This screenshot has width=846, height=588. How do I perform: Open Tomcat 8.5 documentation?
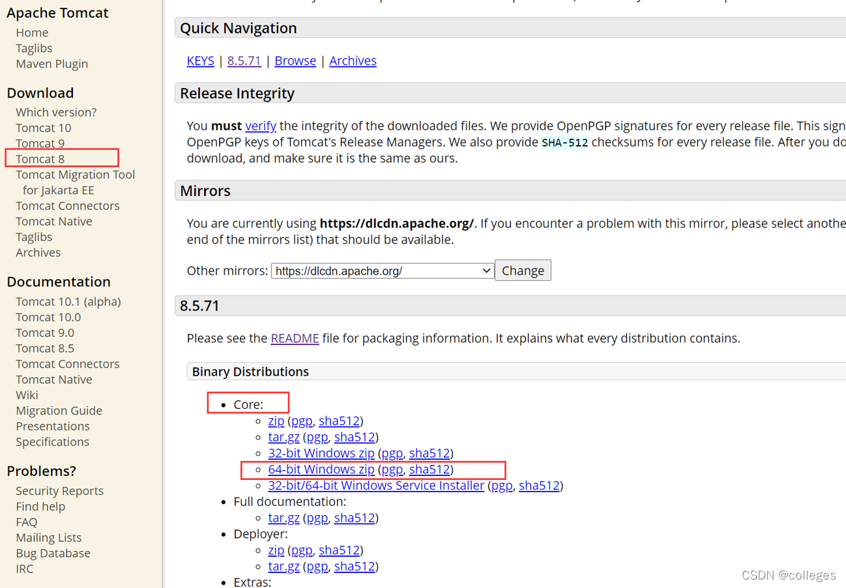(45, 348)
